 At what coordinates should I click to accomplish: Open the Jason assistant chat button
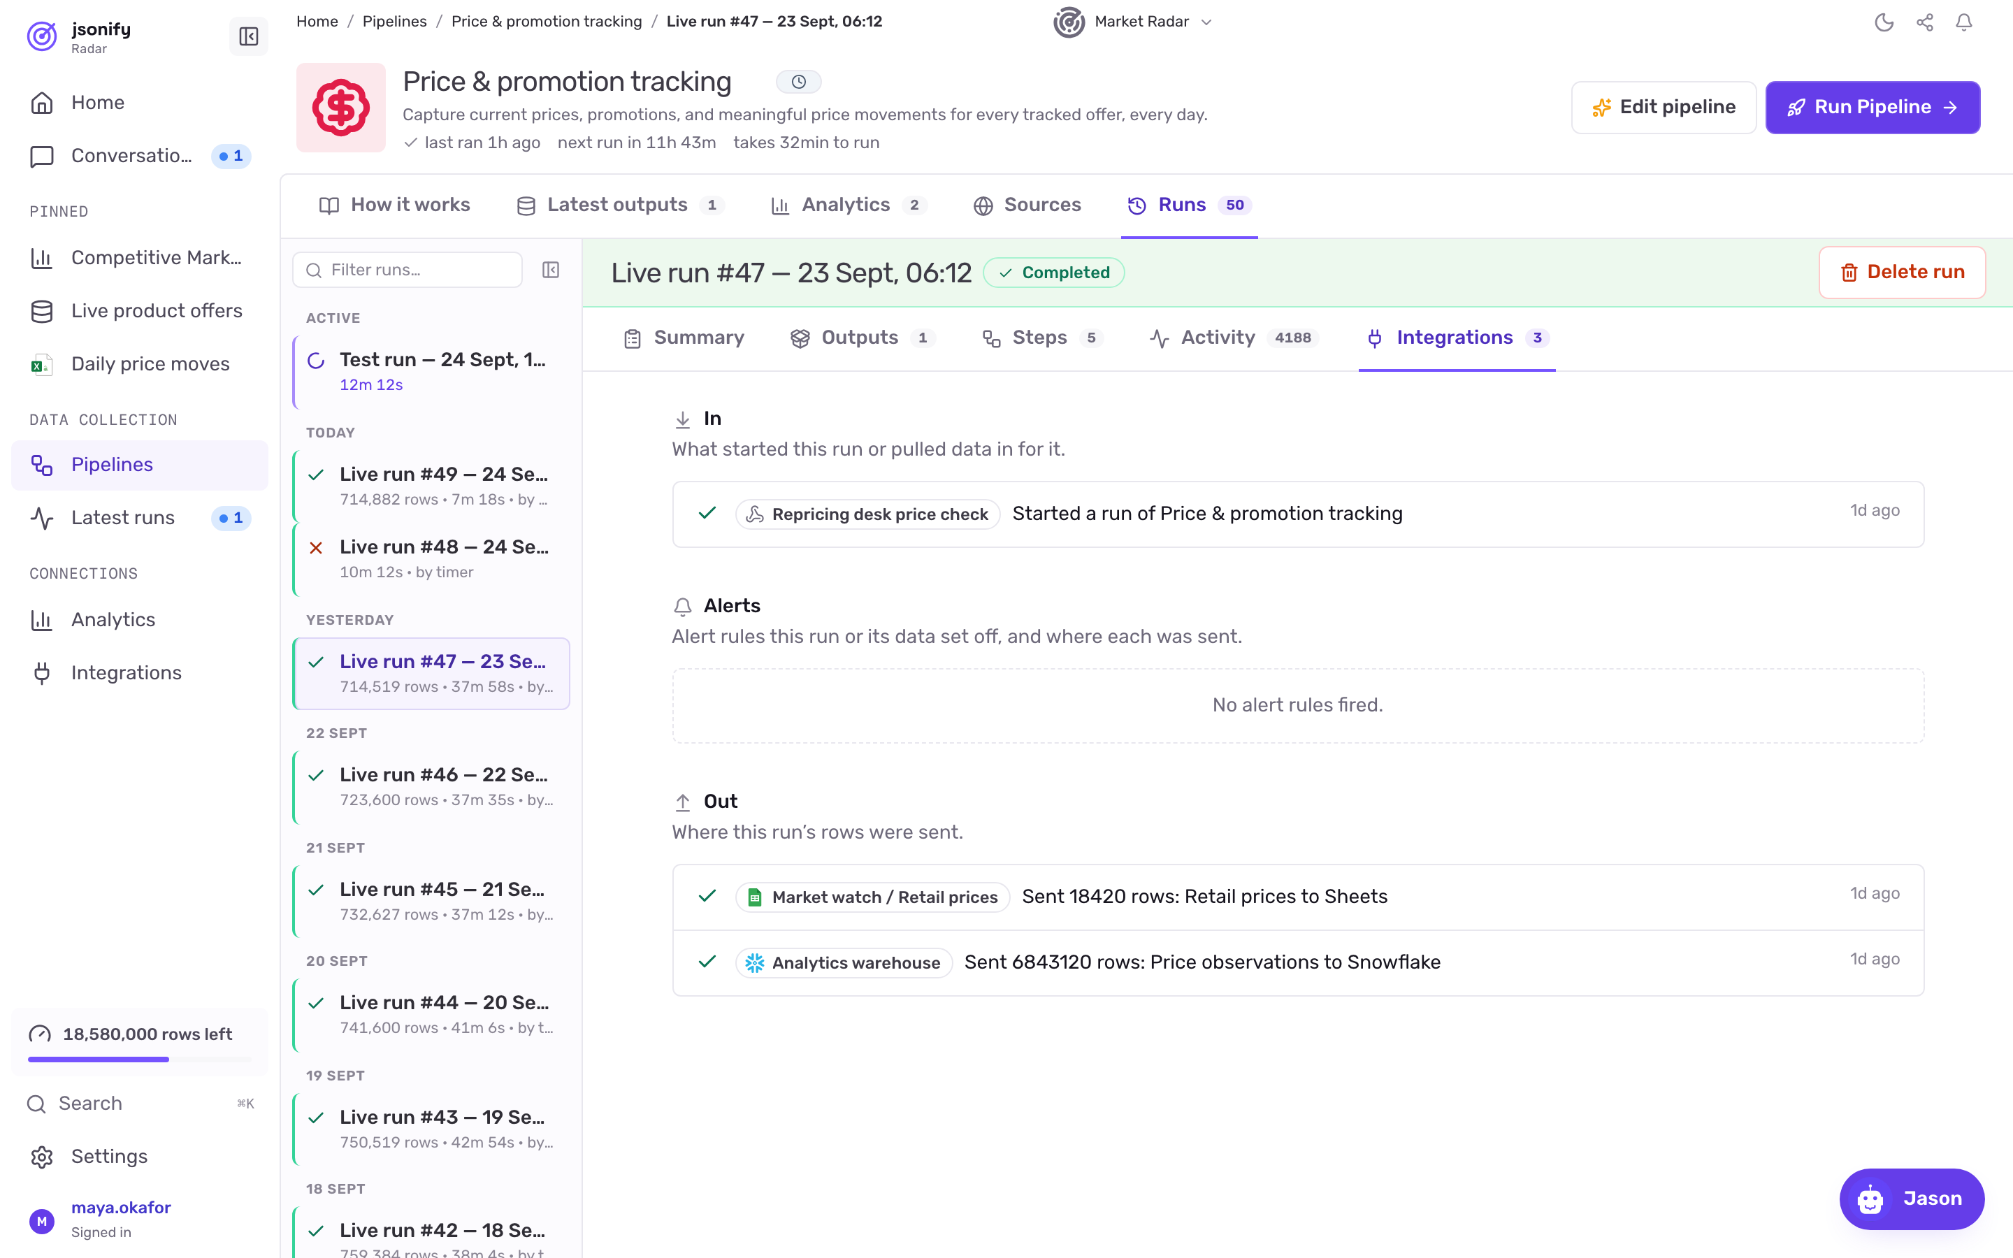coord(1912,1199)
